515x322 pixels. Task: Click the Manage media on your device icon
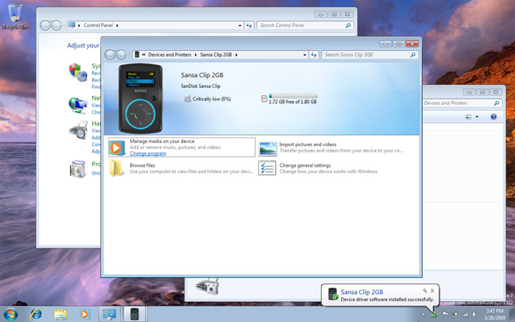pyautogui.click(x=117, y=147)
